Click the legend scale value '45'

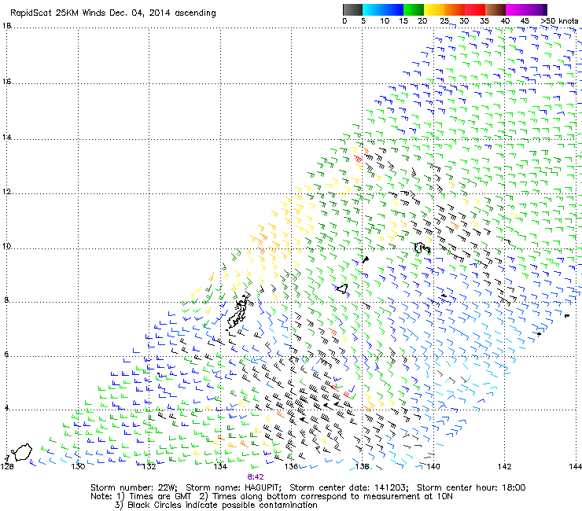525,21
